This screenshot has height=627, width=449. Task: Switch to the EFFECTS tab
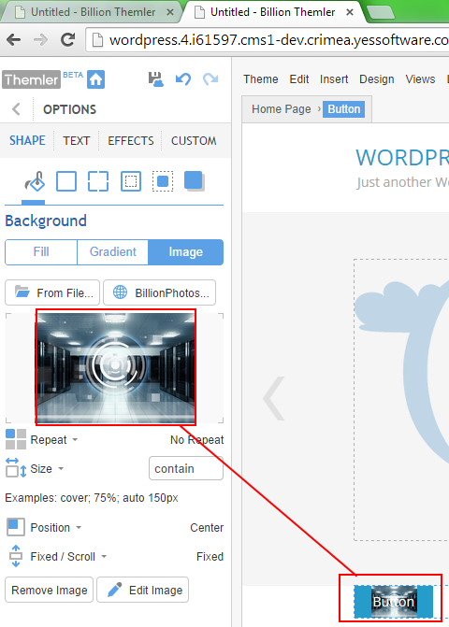click(131, 141)
